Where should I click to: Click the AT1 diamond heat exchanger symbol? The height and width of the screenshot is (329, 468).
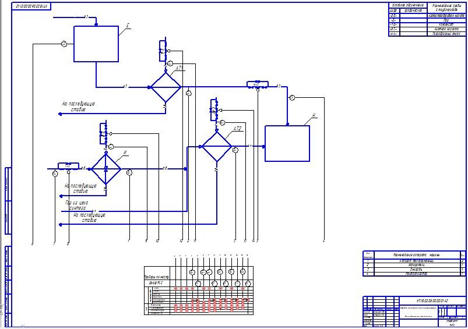pyautogui.click(x=166, y=87)
